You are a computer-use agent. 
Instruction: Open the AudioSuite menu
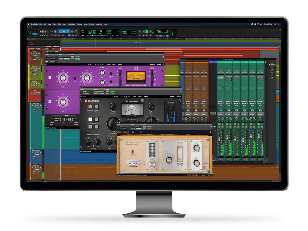71,24
